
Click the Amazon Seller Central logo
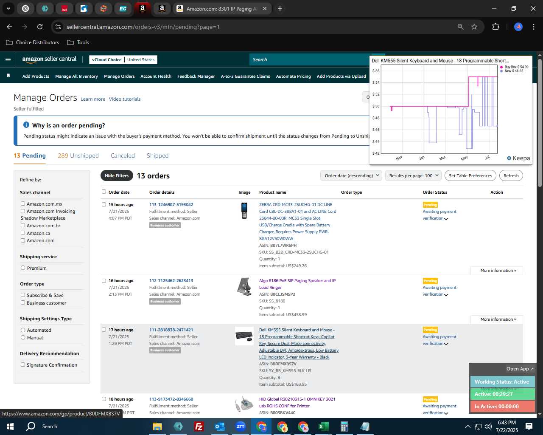pos(49,59)
